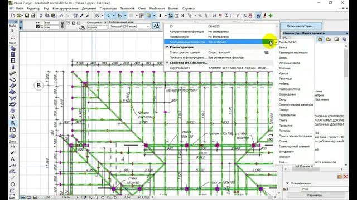Click the Open file folder icon
The width and height of the screenshot is (357, 200).
[x=18, y=16]
